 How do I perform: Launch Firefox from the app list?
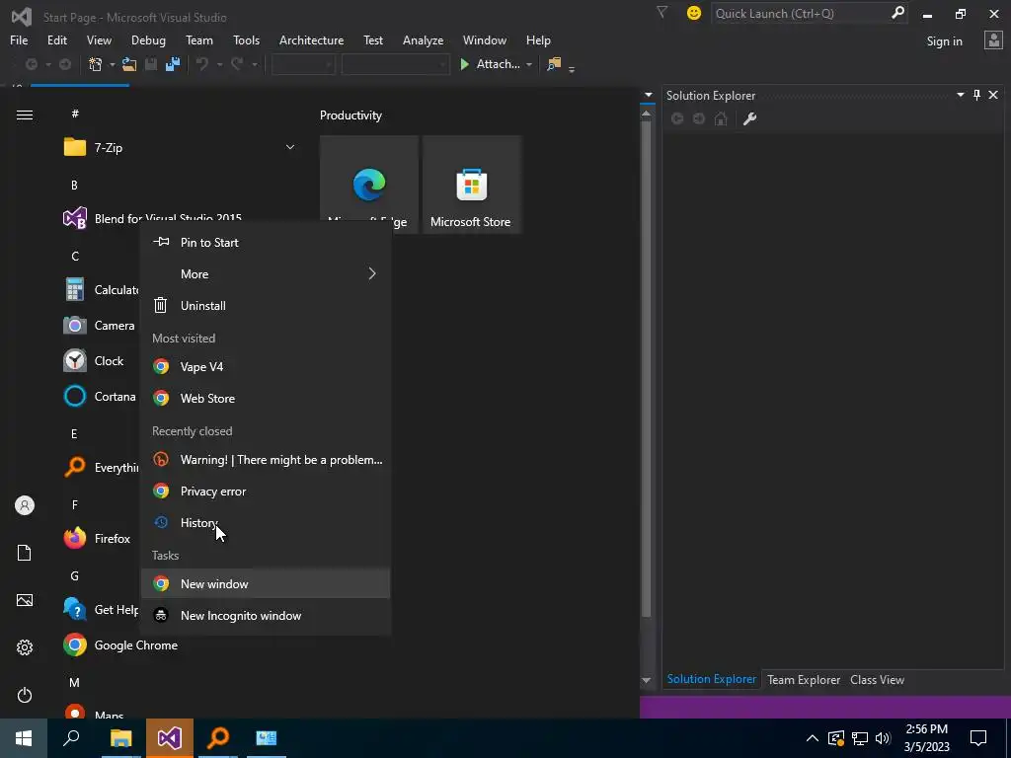pyautogui.click(x=98, y=538)
